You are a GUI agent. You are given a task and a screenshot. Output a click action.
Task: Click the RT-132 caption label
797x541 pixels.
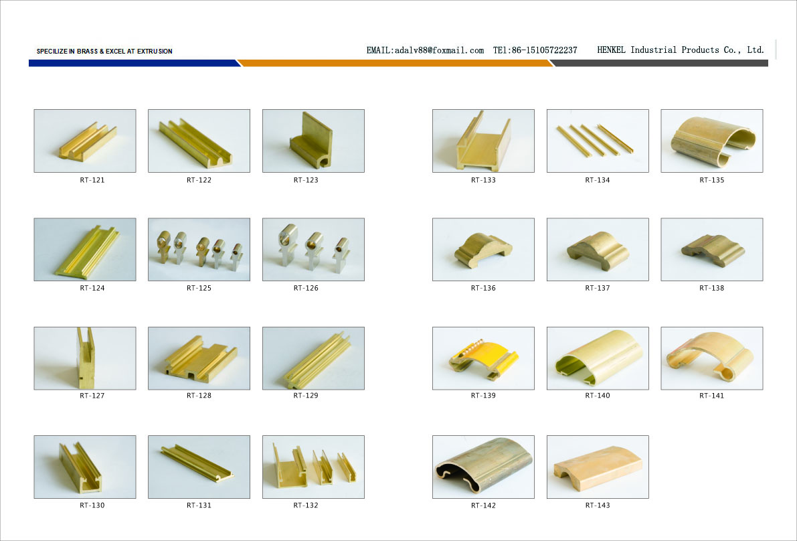pos(306,506)
